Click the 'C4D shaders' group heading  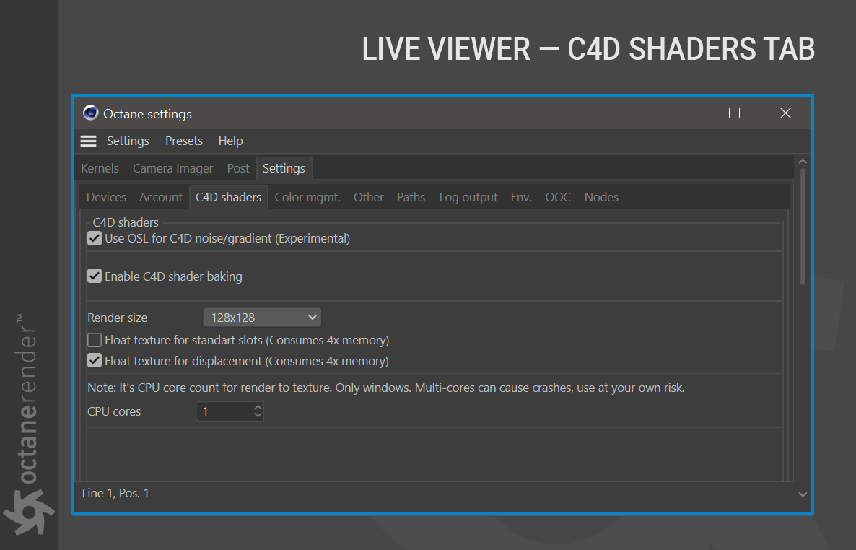pos(126,222)
